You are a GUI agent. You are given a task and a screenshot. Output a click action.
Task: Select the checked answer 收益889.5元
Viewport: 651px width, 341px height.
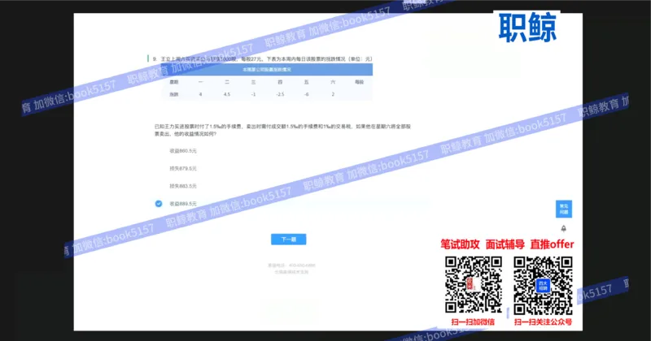(176, 204)
